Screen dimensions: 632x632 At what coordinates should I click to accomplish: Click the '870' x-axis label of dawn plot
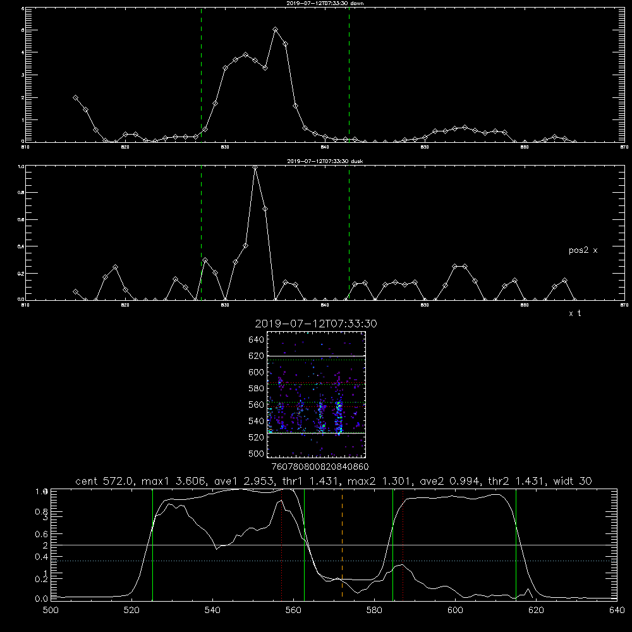click(x=624, y=147)
